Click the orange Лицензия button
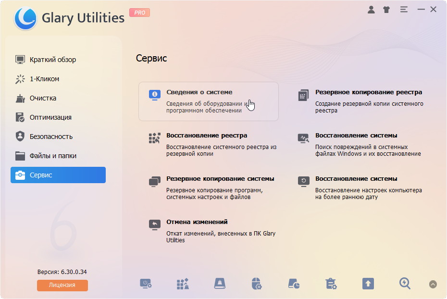Screen dimensions: 447x299 click(62, 285)
